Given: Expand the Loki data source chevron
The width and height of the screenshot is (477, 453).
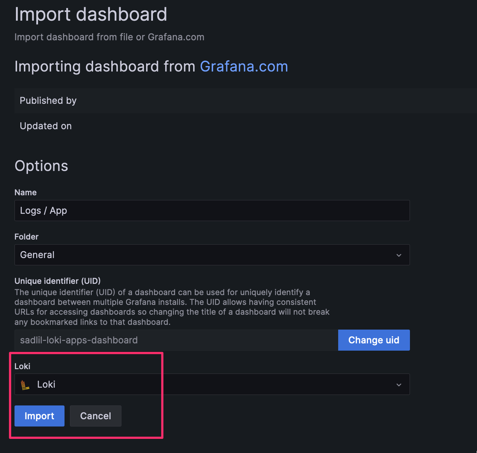Looking at the screenshot, I should tap(399, 385).
